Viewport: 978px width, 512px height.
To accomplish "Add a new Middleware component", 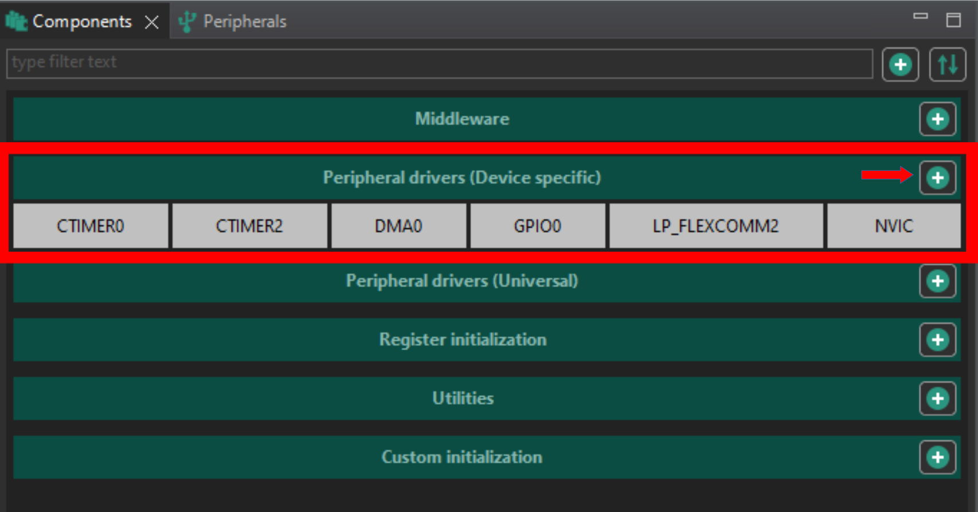I will click(937, 119).
